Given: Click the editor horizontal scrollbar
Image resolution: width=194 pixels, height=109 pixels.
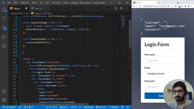Looking at the screenshot, I should [55, 104].
